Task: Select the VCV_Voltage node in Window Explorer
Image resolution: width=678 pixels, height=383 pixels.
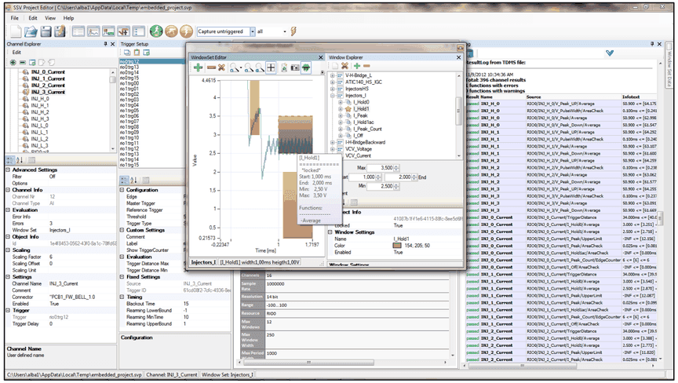Action: (x=359, y=149)
